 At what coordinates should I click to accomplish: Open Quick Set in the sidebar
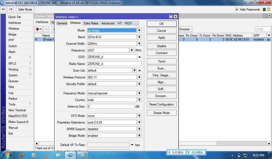pyautogui.click(x=15, y=17)
